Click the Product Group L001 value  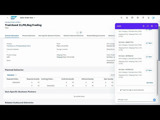pos(8,57)
